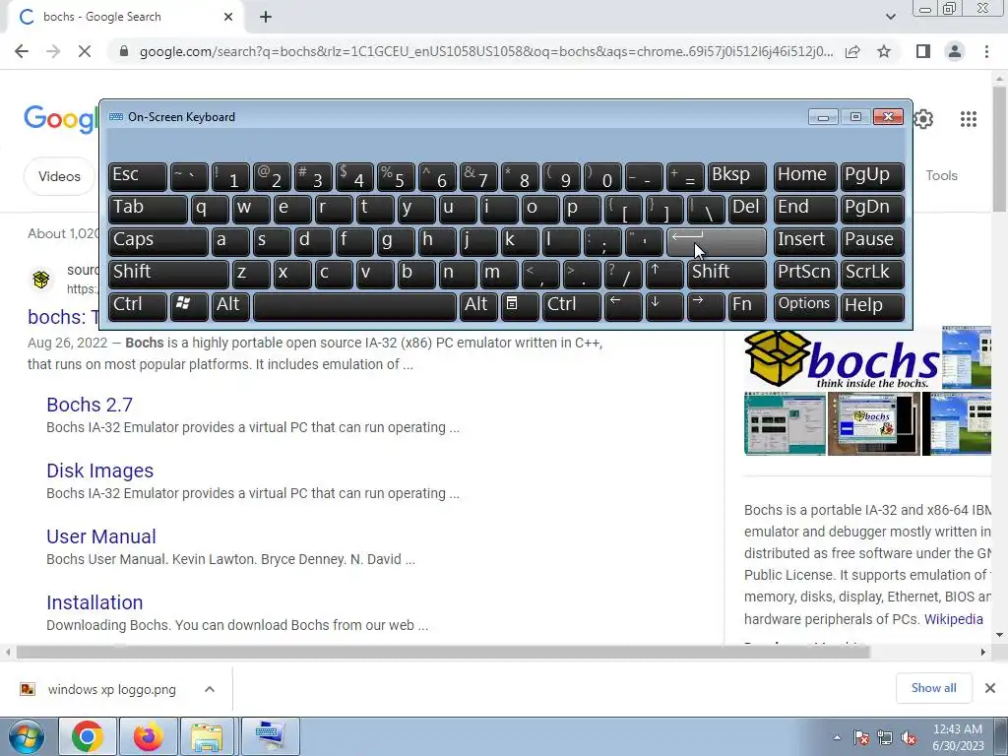Image resolution: width=1008 pixels, height=756 pixels.
Task: Open the Windows Start menu
Action: click(27, 736)
